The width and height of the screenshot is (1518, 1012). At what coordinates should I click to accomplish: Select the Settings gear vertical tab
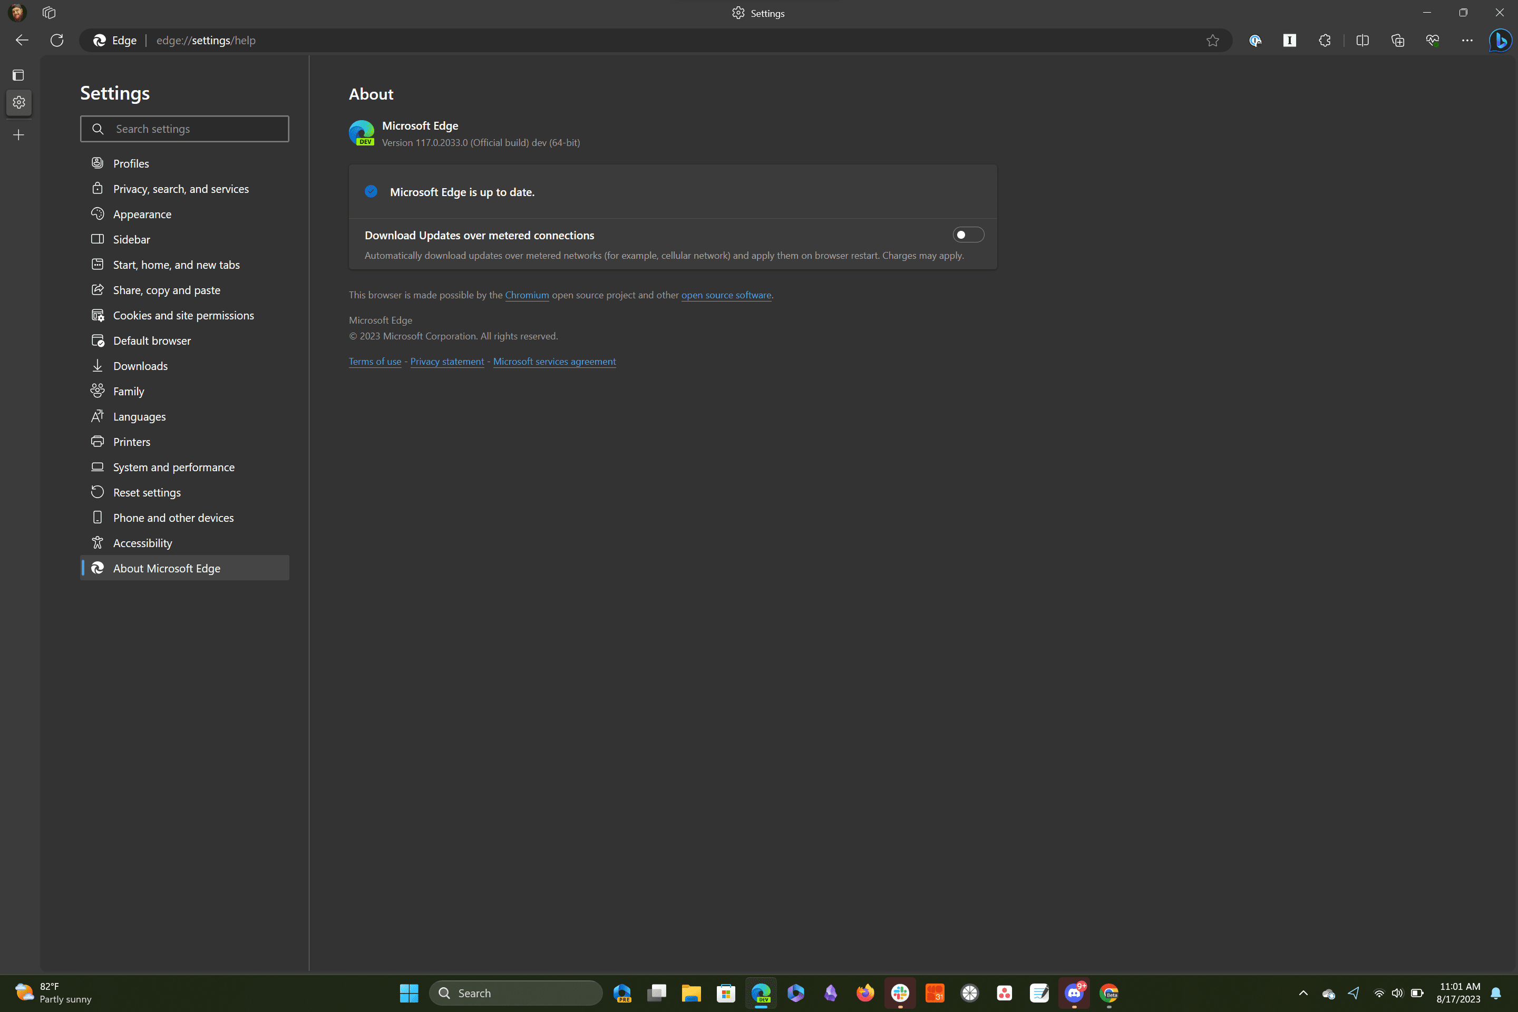(19, 102)
